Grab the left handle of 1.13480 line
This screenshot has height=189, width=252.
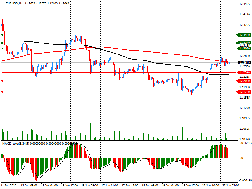tap(2, 35)
